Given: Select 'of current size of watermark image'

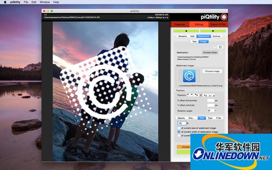Looking at the screenshot, I should [x=179, y=128].
